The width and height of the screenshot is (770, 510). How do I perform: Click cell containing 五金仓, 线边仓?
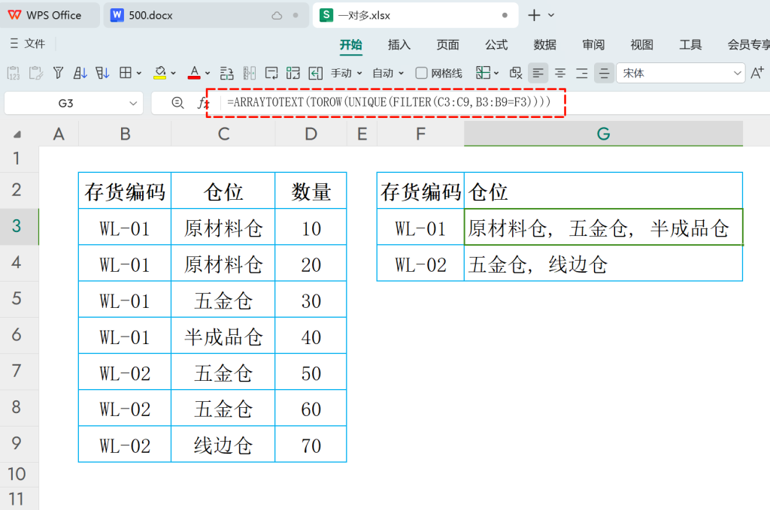[x=604, y=264]
